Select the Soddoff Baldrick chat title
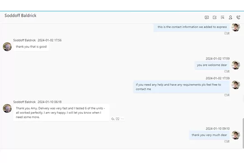Viewport: 244px width, 163px height. click(20, 15)
